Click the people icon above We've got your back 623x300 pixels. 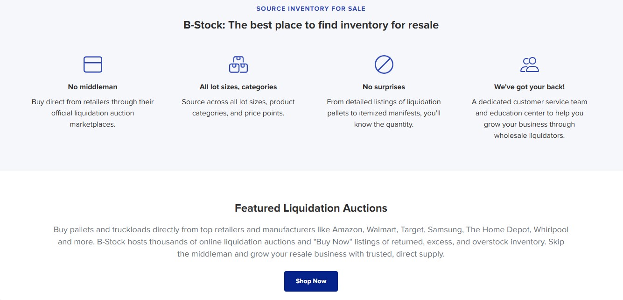point(529,64)
